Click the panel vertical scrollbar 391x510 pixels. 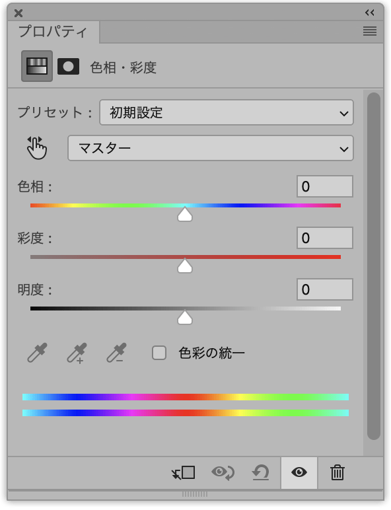pos(374,266)
